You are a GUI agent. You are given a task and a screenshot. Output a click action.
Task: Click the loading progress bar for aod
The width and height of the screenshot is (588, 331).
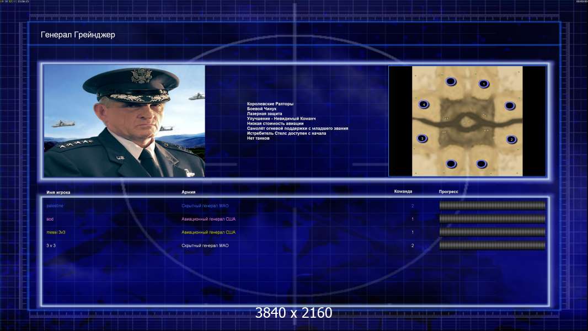pyautogui.click(x=493, y=218)
